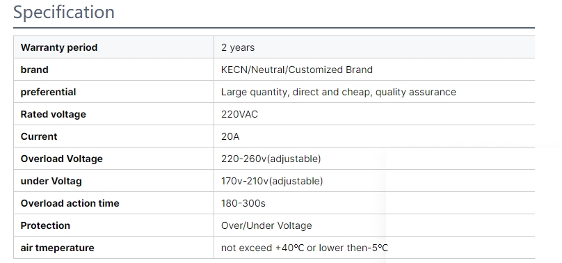Viewport: 562px width, 263px height.
Task: Click the Specification heading
Action: click(64, 13)
